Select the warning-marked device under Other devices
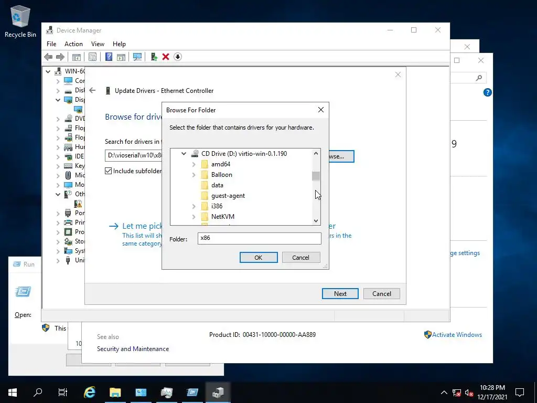 (78, 204)
